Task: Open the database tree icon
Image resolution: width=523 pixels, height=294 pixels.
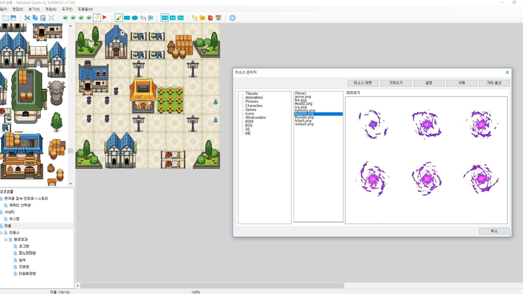Action: pyautogui.click(x=194, y=18)
